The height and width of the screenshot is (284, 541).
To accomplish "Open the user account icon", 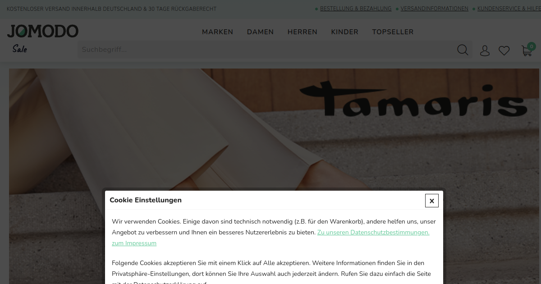I will pos(485,50).
